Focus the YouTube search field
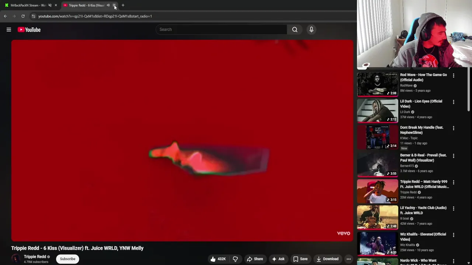This screenshot has width=472, height=265. pos(221,29)
